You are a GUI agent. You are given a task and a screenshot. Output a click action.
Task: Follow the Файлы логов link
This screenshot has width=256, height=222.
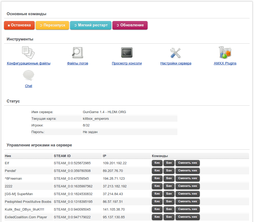pyautogui.click(x=78, y=63)
